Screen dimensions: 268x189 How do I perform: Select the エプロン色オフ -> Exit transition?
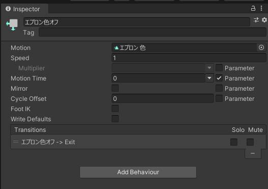pos(138,142)
